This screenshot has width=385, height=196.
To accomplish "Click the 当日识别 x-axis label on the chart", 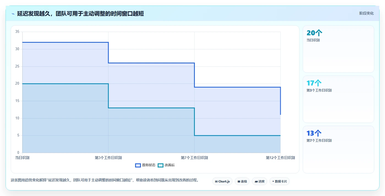I will point(22,158).
